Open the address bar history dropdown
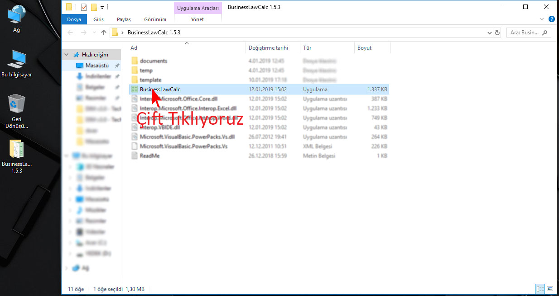Image resolution: width=559 pixels, height=296 pixels. coord(489,33)
